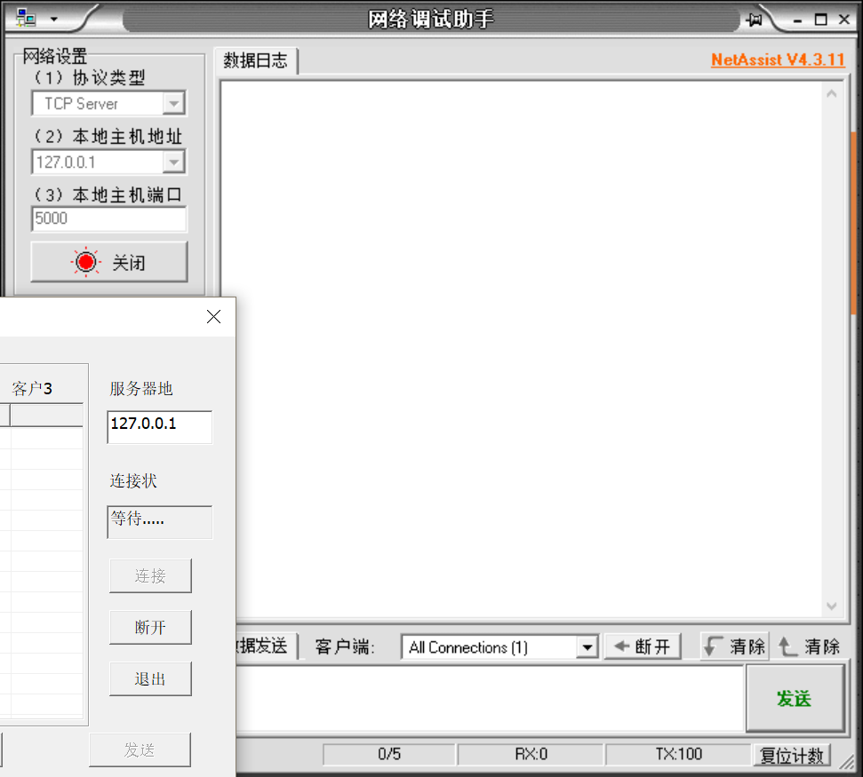
Task: Click the up-arrow 清除 button
Action: coord(810,646)
